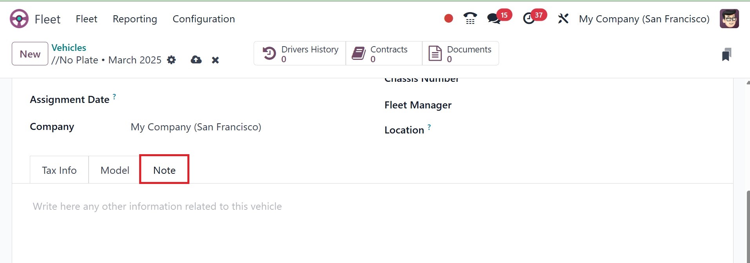Click the //No Plate • March 2025 record title

click(106, 60)
